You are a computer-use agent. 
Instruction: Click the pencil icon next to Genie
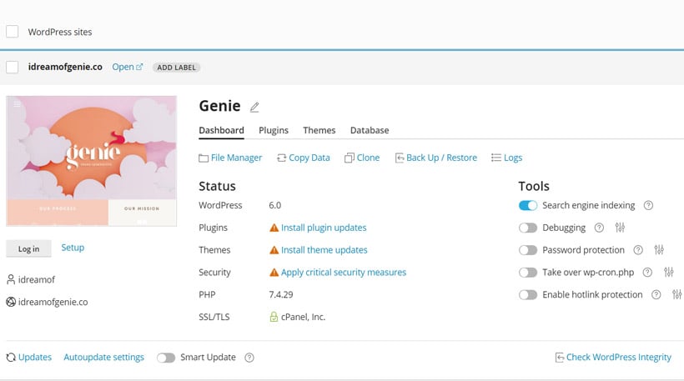coord(254,107)
